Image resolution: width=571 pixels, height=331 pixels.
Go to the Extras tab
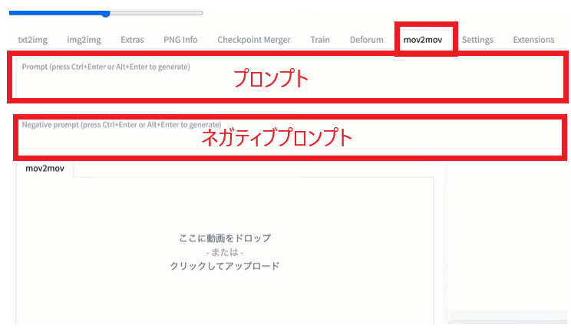pos(132,40)
